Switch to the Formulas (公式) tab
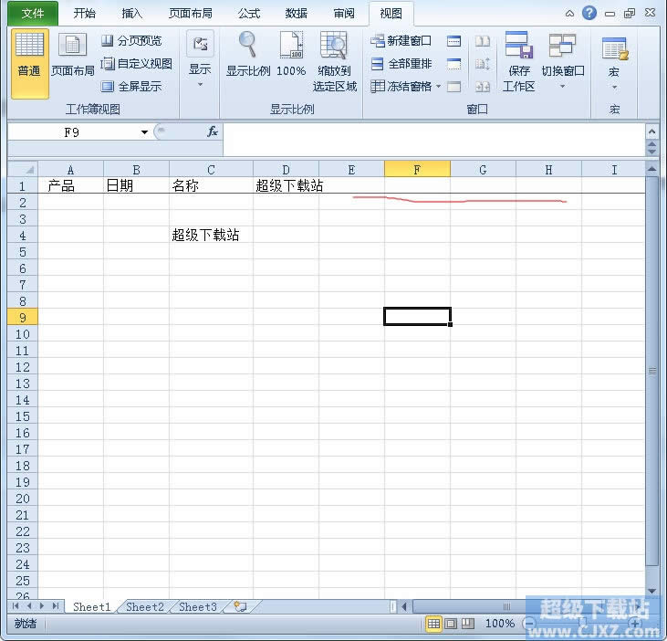Image resolution: width=667 pixels, height=641 pixels. click(x=249, y=14)
